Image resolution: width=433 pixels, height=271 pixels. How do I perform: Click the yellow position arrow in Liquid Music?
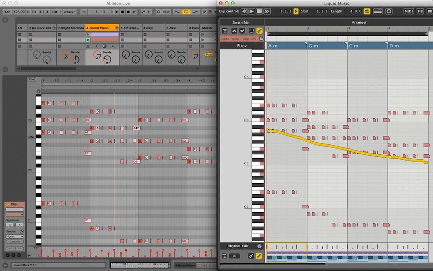click(296, 12)
